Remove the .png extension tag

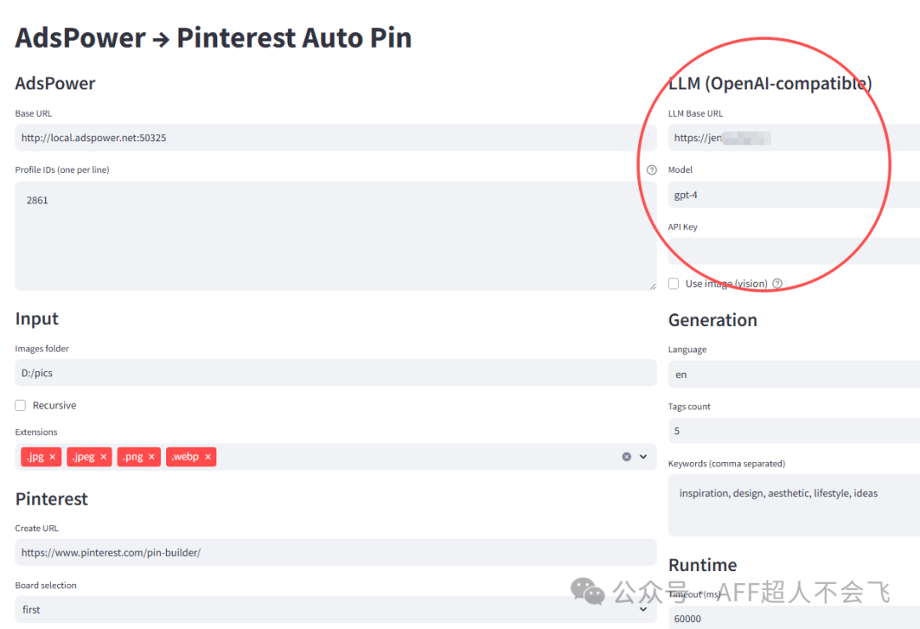(152, 457)
